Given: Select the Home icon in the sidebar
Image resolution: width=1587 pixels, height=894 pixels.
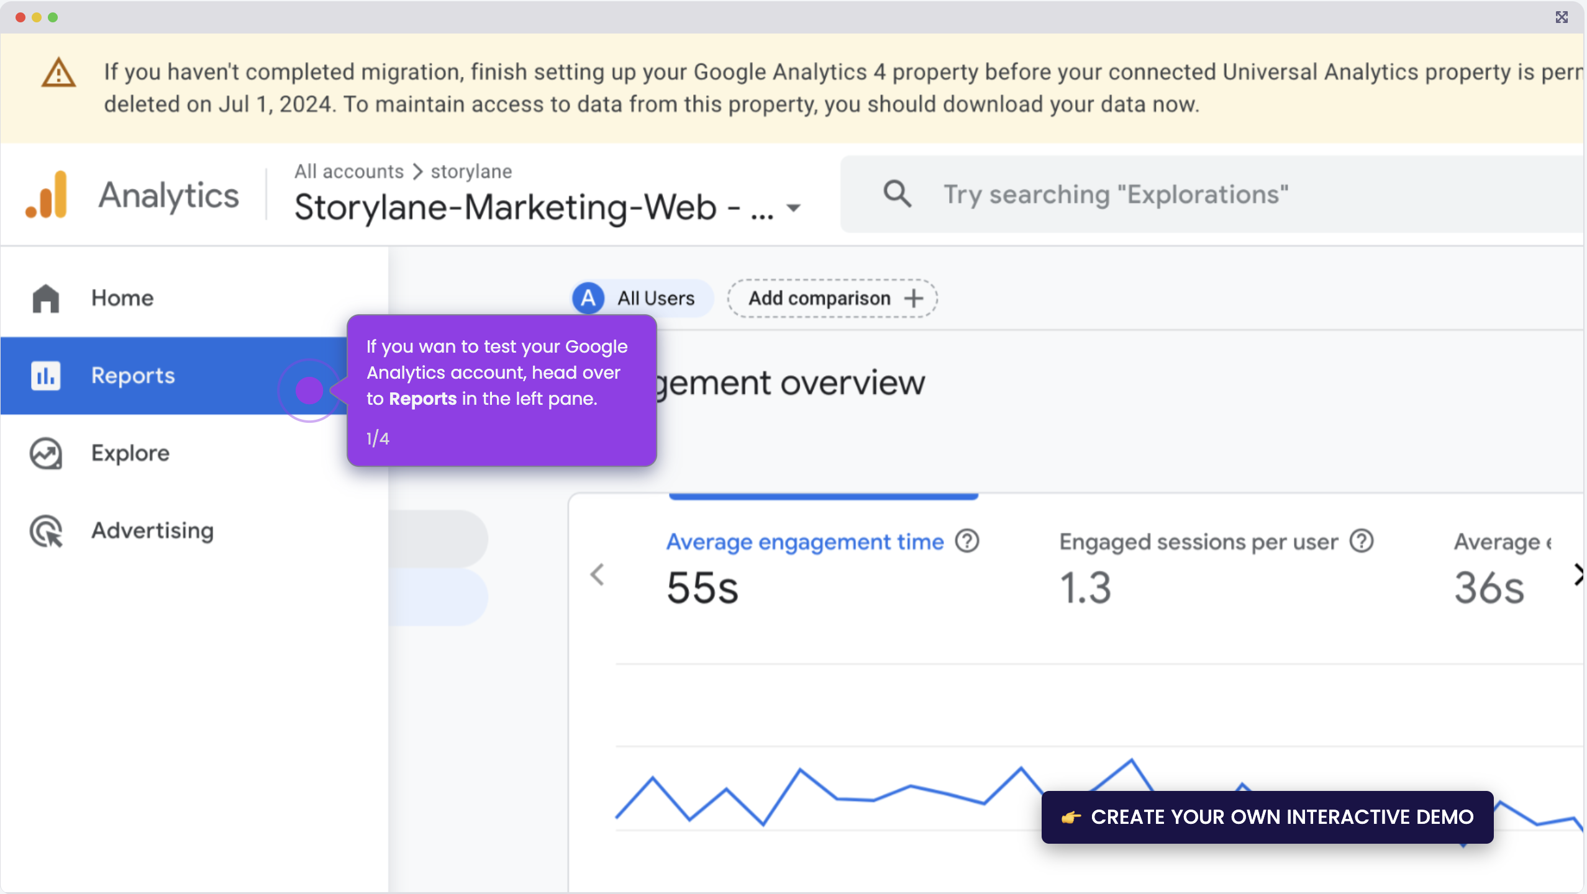Looking at the screenshot, I should [45, 298].
